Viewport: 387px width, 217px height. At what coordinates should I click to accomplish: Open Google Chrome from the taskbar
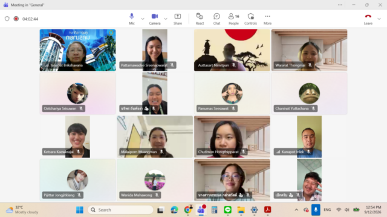(x=188, y=210)
